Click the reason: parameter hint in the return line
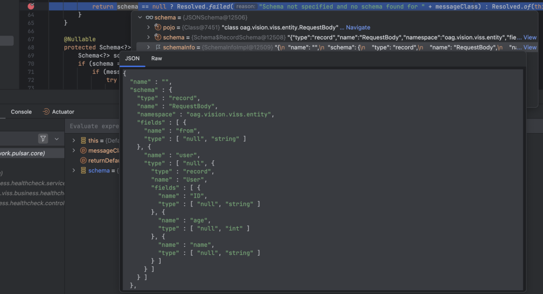This screenshot has height=294, width=543. pyautogui.click(x=246, y=7)
